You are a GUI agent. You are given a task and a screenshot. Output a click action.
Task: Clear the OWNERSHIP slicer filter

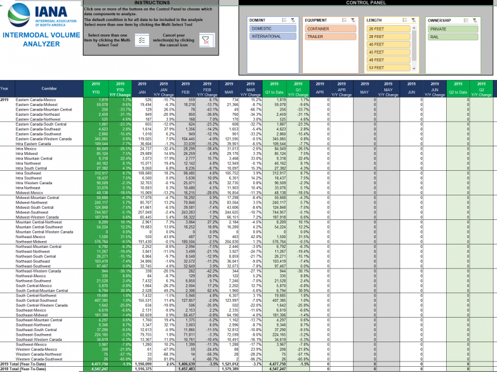coord(475,20)
